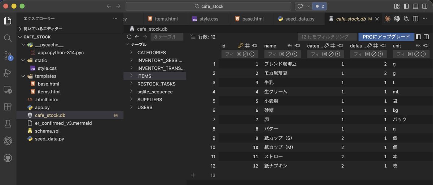Go forward using title bar arrow

(118, 6)
